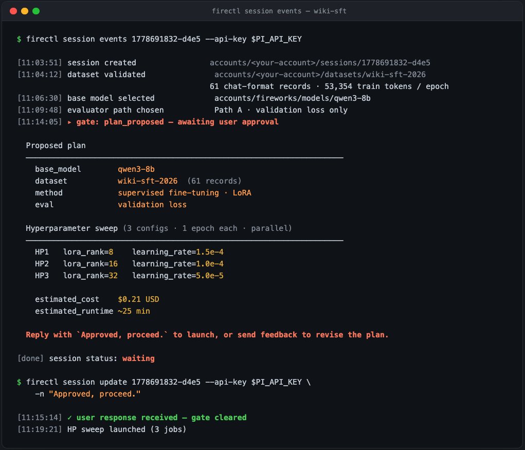Click the green fullscreen window button
The image size is (525, 450).
(x=36, y=11)
